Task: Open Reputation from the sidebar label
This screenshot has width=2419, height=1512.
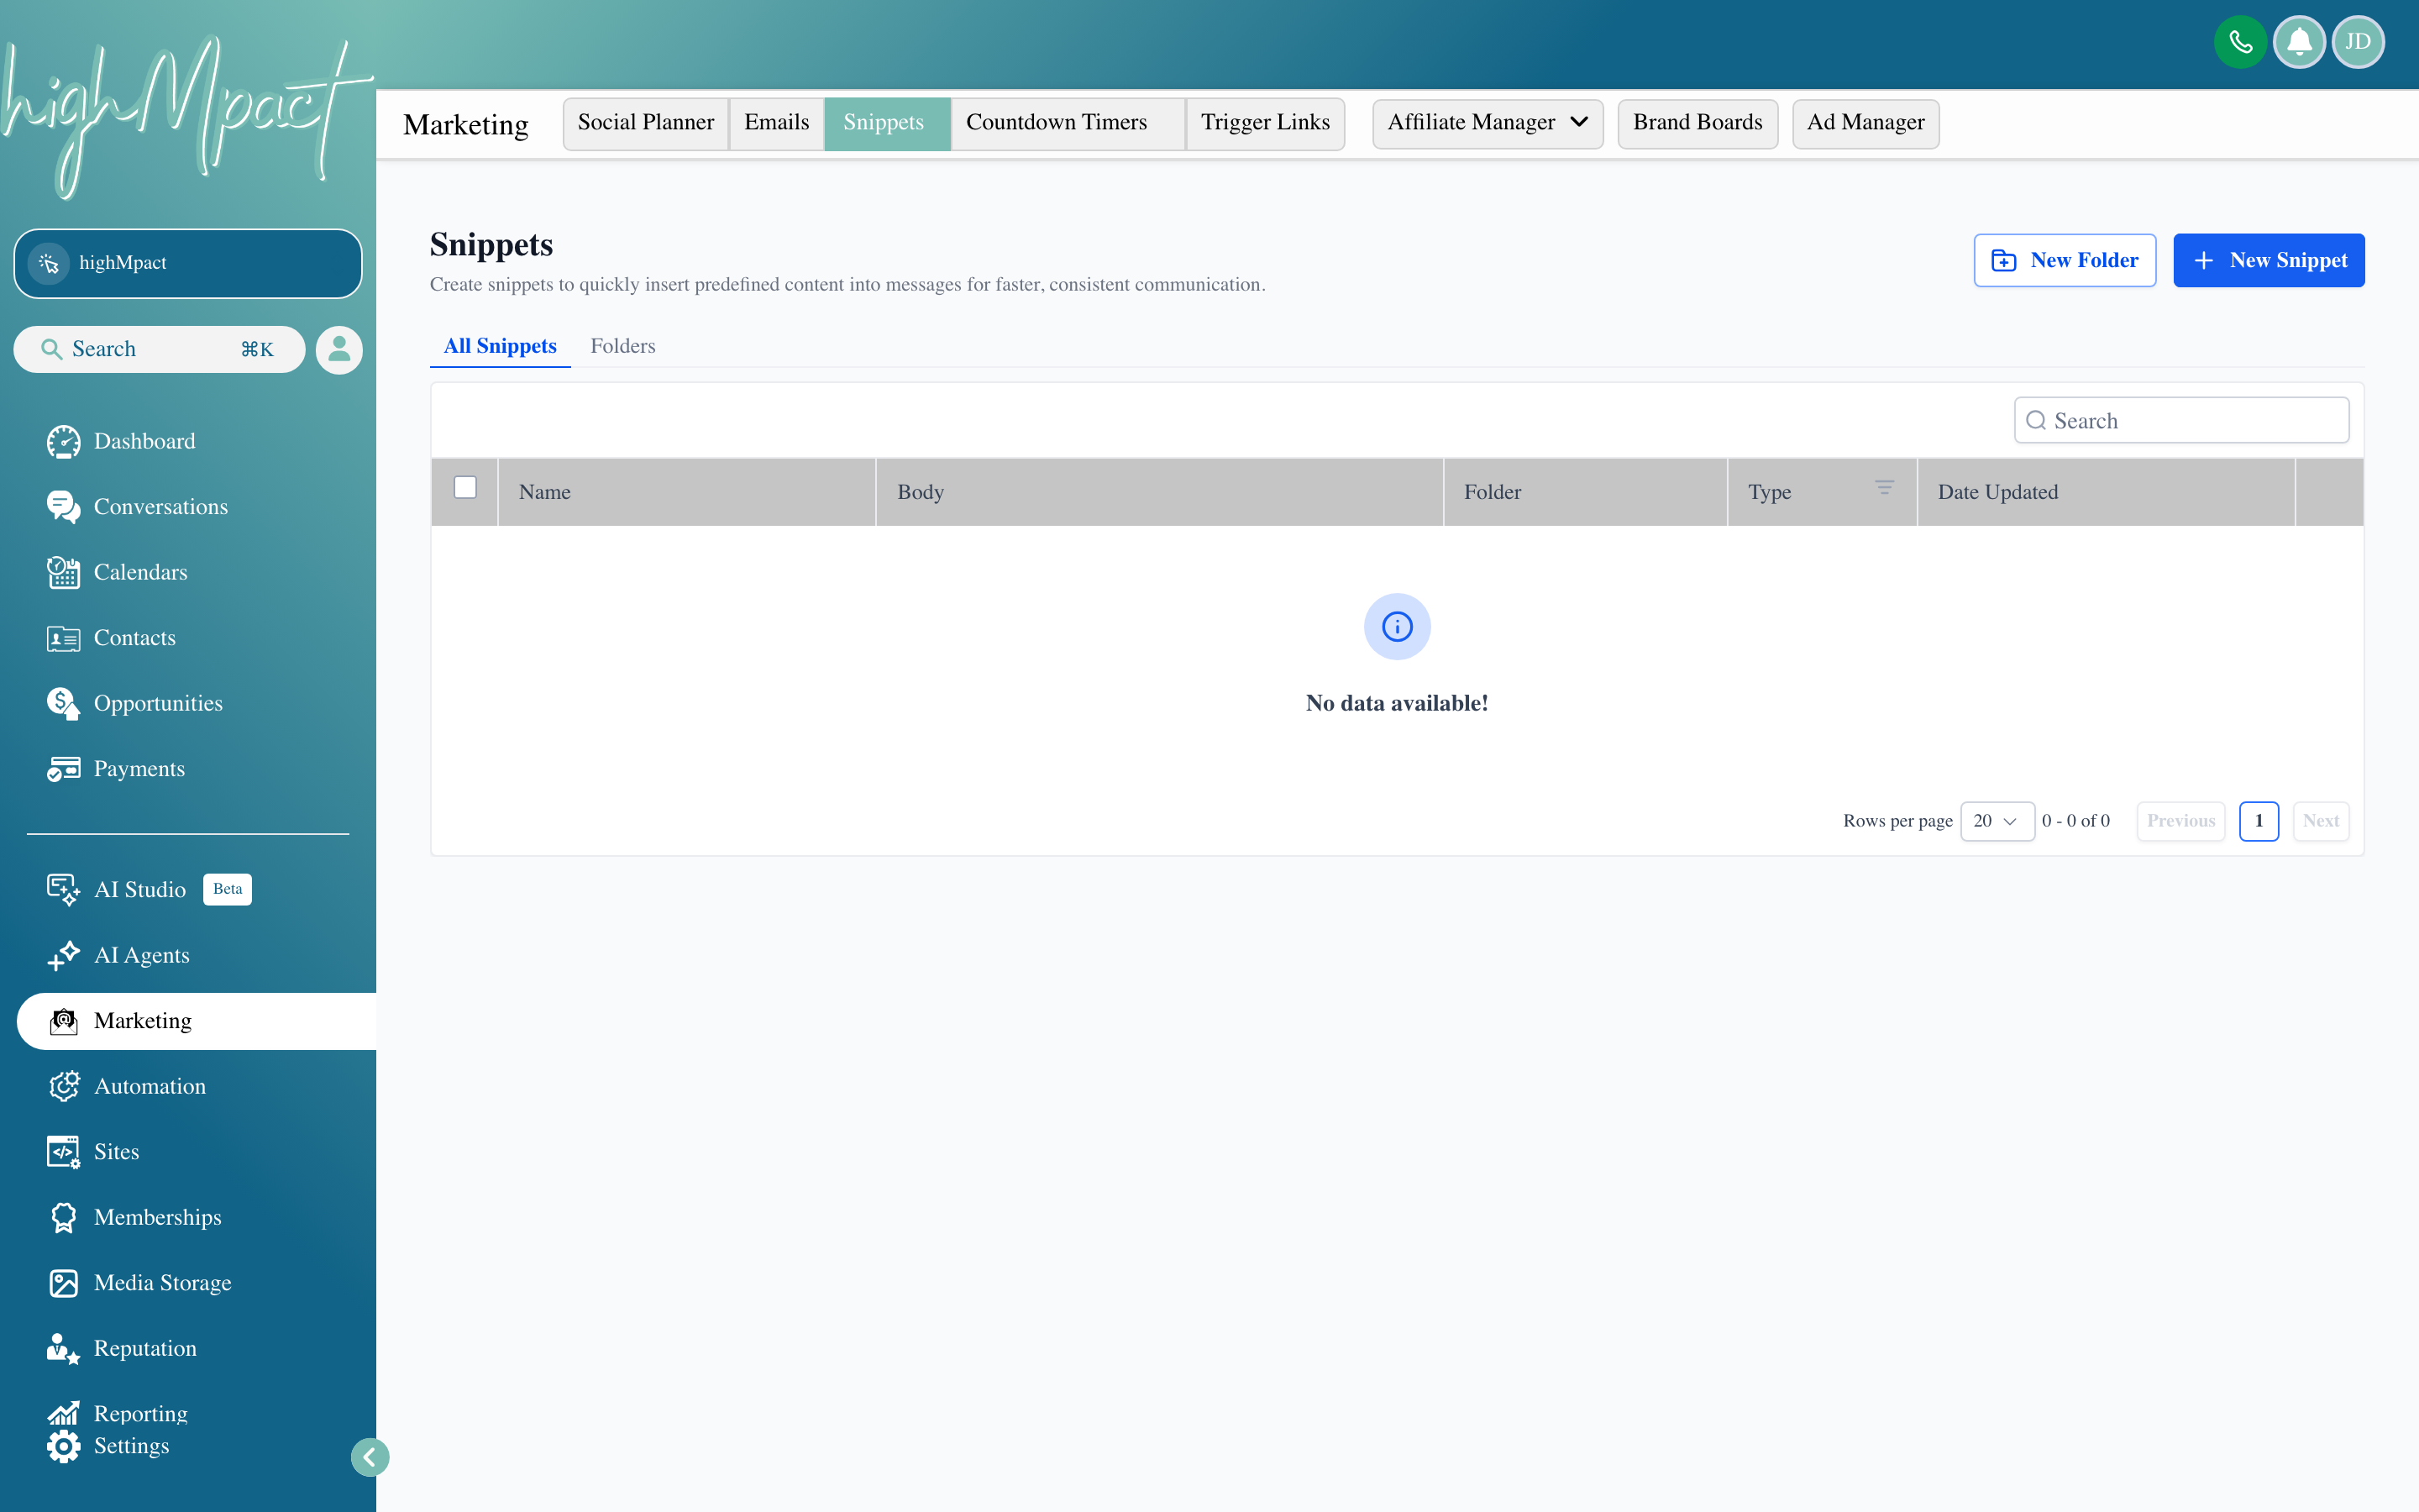Action: tap(145, 1348)
